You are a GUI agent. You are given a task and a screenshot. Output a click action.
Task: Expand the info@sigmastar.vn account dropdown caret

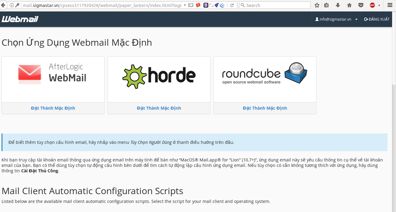[x=356, y=19]
